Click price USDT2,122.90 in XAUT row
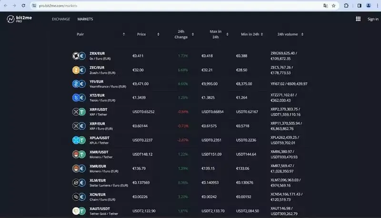Viewport: 381px width, 218px height. (x=144, y=211)
